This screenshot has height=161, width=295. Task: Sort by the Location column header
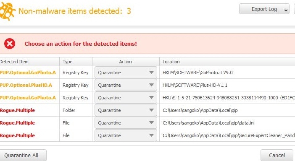tap(227, 62)
